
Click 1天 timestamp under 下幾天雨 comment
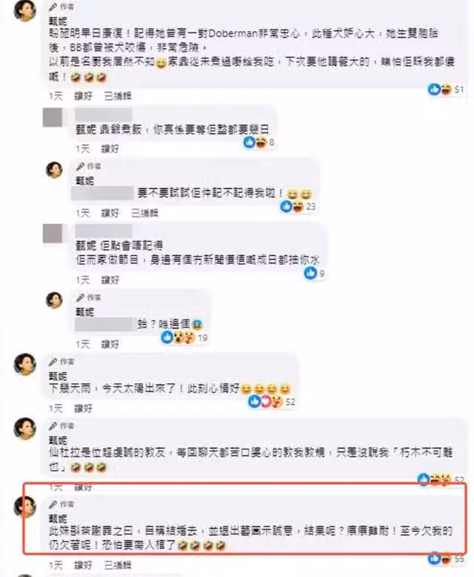point(56,408)
